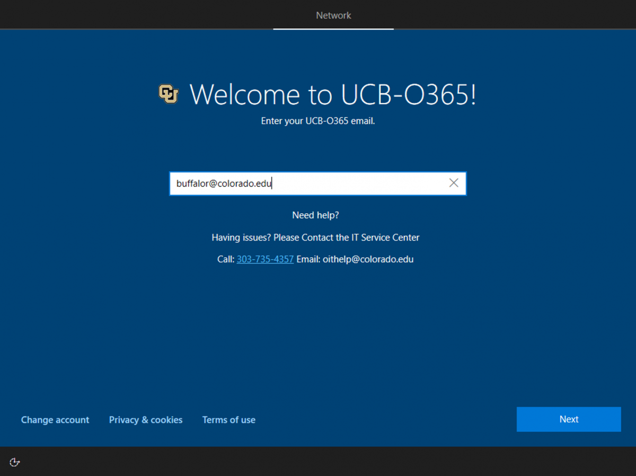Open the Terms of use link
The width and height of the screenshot is (636, 476).
click(229, 420)
